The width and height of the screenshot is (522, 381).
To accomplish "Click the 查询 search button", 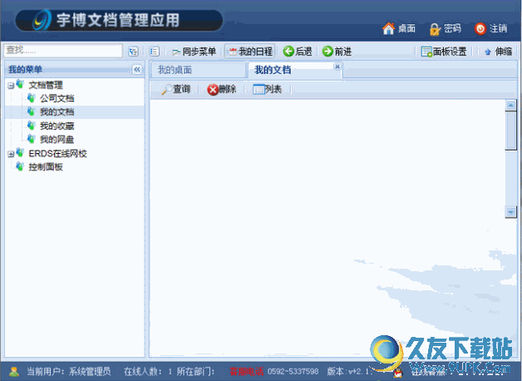I will pyautogui.click(x=175, y=89).
